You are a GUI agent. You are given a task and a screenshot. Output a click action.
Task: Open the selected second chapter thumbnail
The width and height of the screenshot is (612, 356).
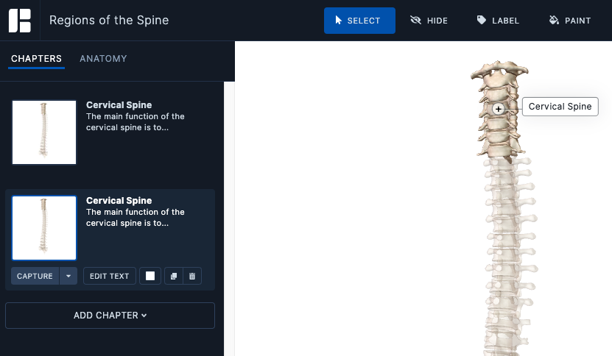click(44, 228)
